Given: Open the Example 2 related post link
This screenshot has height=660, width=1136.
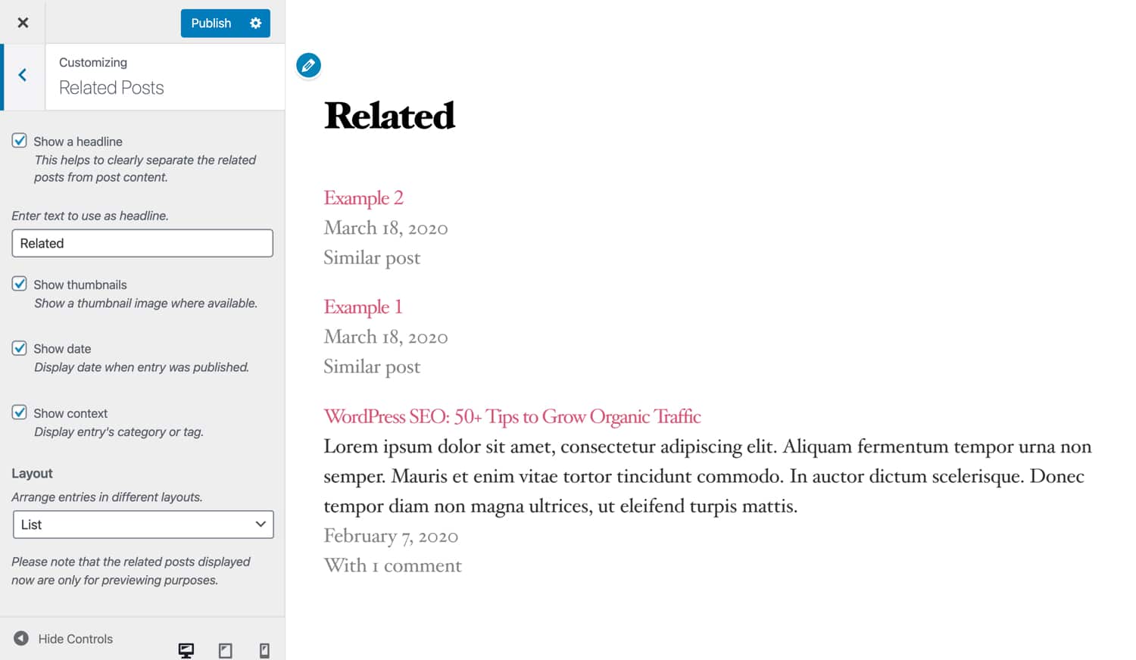Looking at the screenshot, I should (364, 198).
